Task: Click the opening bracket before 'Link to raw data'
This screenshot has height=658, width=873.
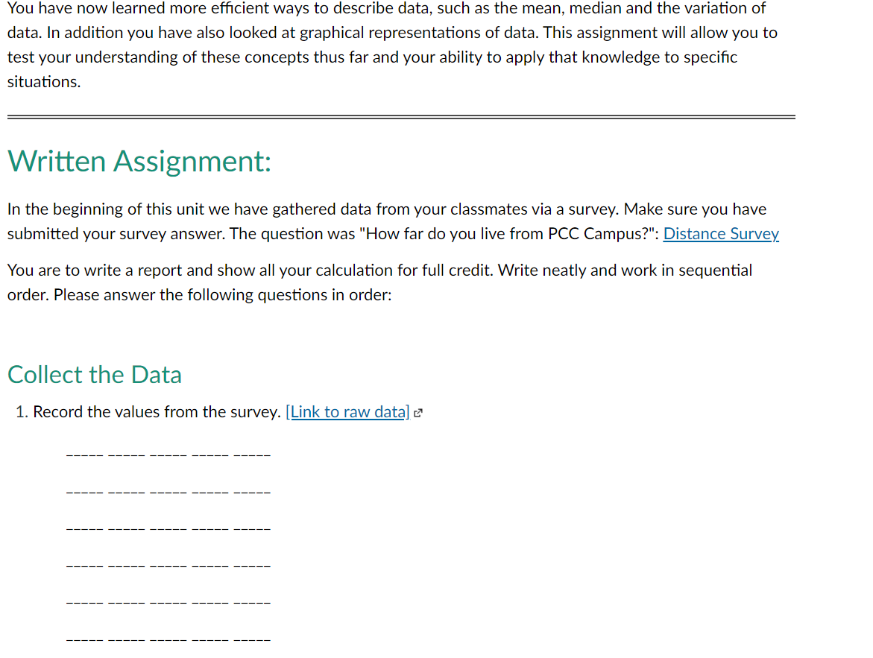Action: [286, 411]
